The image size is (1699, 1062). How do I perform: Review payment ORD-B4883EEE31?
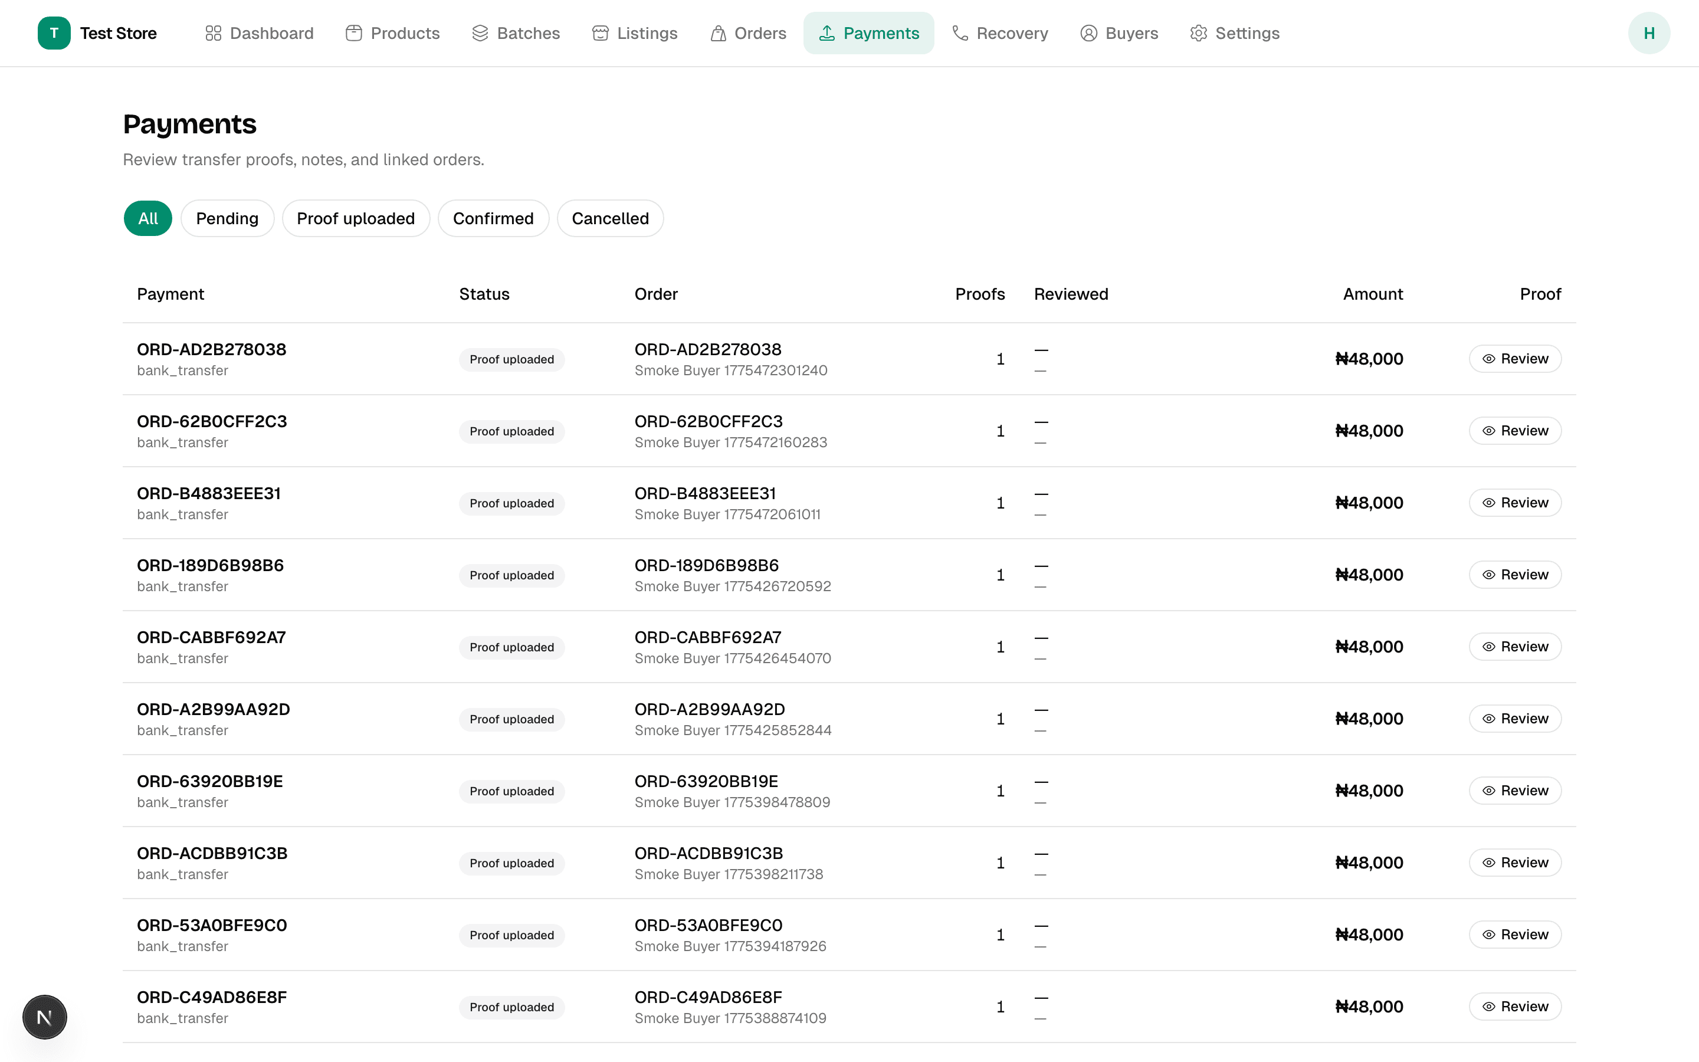(x=1514, y=502)
